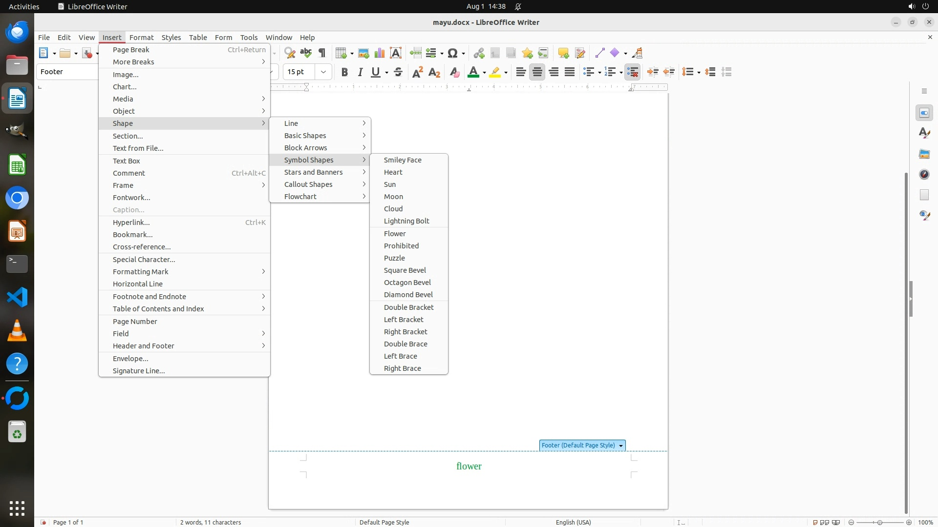
Task: Toggle Formatting Marks pilcrow button
Action: [x=322, y=53]
